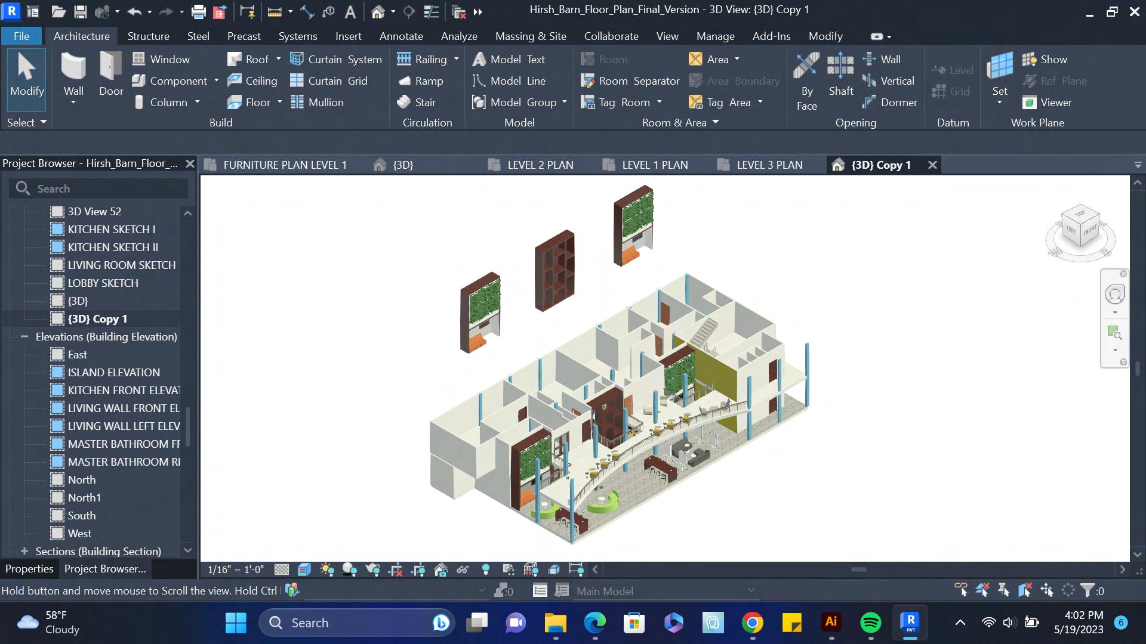
Task: Click the Project Browser search field
Action: point(107,189)
